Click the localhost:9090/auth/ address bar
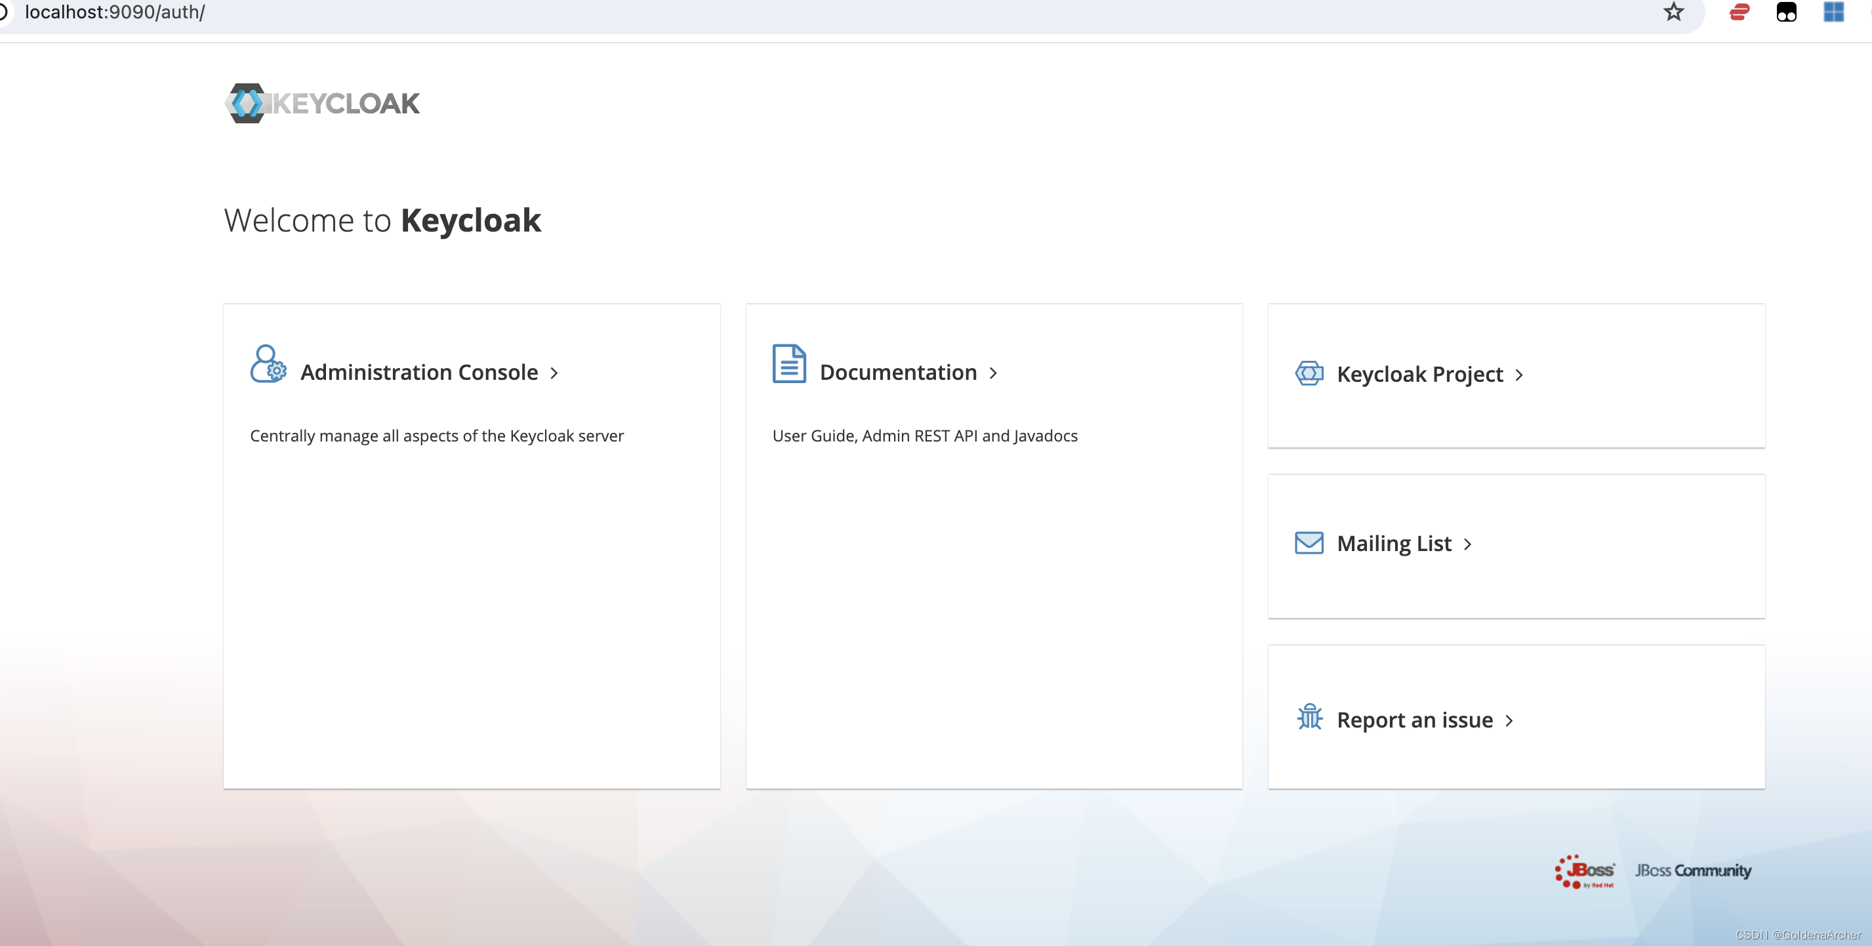Screen dimensions: 1872x946 pos(115,12)
